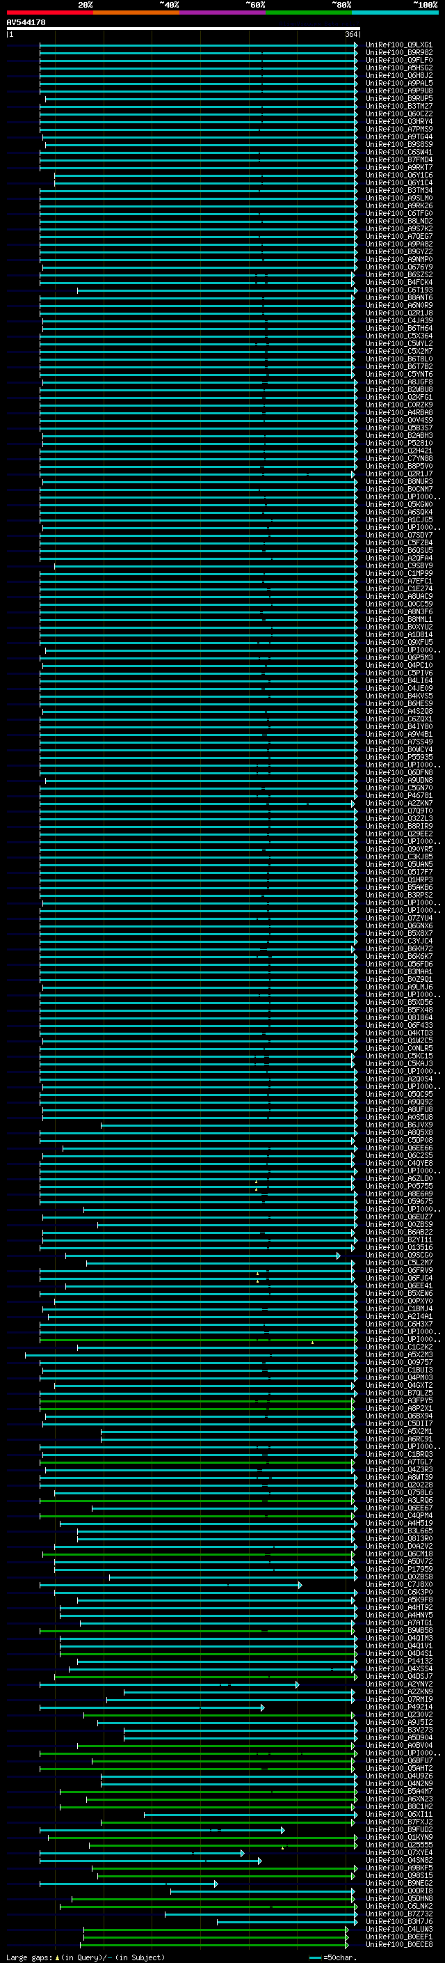Select the UniRef100_Q9SCG0 label
The image size is (445, 1963).
[398, 1255]
